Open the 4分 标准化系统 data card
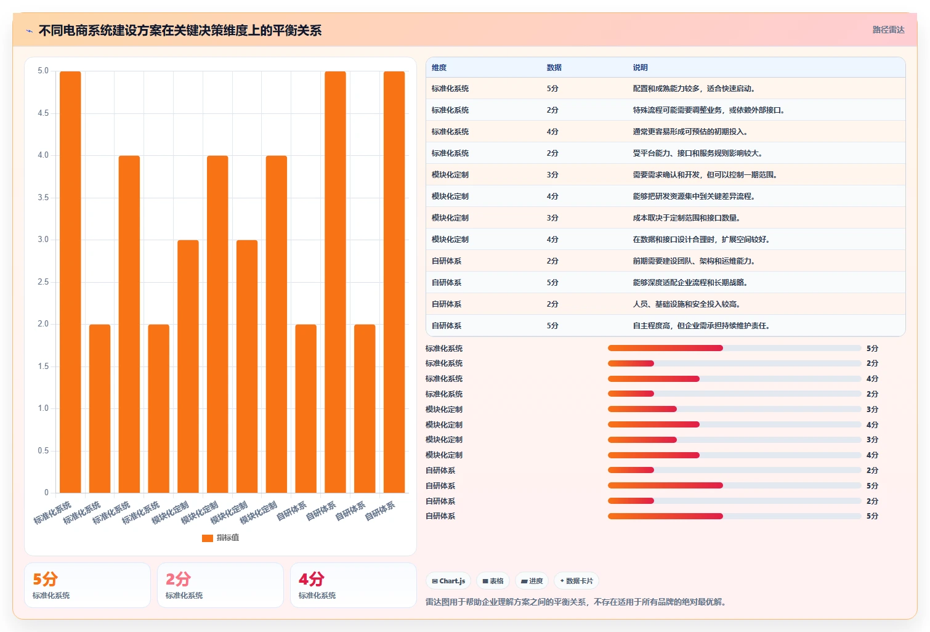 (x=354, y=585)
